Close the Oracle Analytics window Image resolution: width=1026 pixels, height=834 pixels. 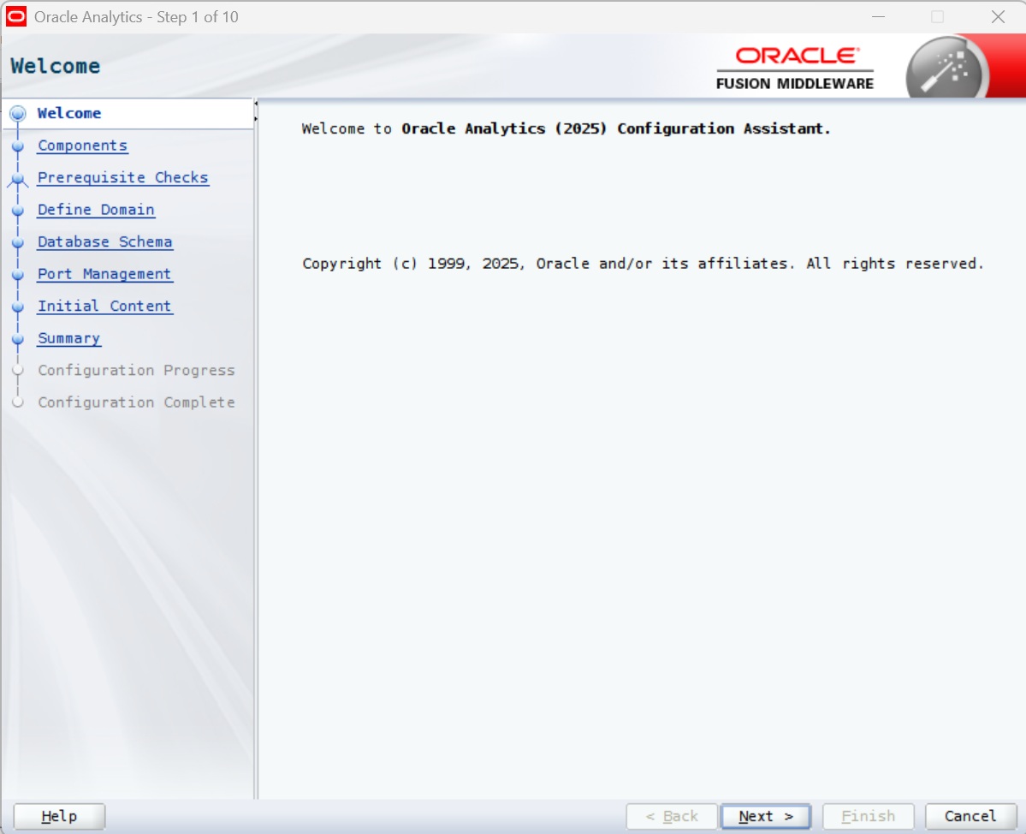[998, 17]
